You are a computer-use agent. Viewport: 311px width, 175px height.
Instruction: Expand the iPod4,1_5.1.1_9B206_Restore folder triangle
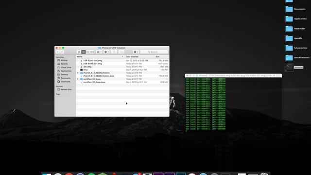[78, 73]
